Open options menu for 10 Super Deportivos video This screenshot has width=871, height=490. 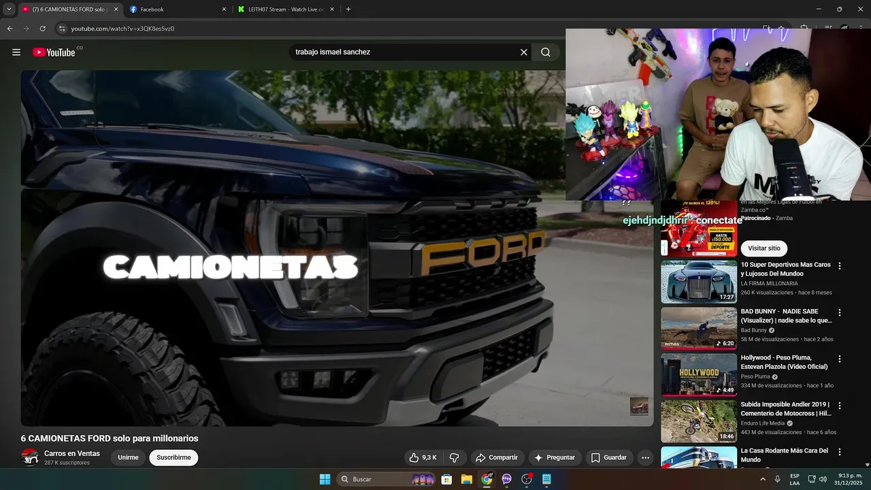840,266
